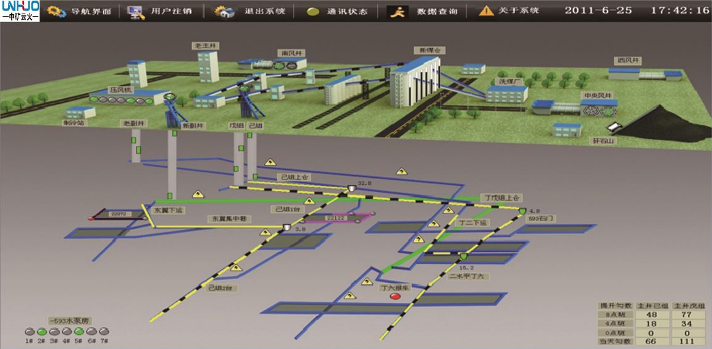The image size is (712, 349).
Task: Click the 通讯状态 indicator icon
Action: 313,12
